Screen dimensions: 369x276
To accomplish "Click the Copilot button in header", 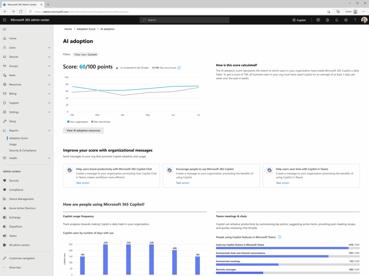I will pyautogui.click(x=299, y=20).
